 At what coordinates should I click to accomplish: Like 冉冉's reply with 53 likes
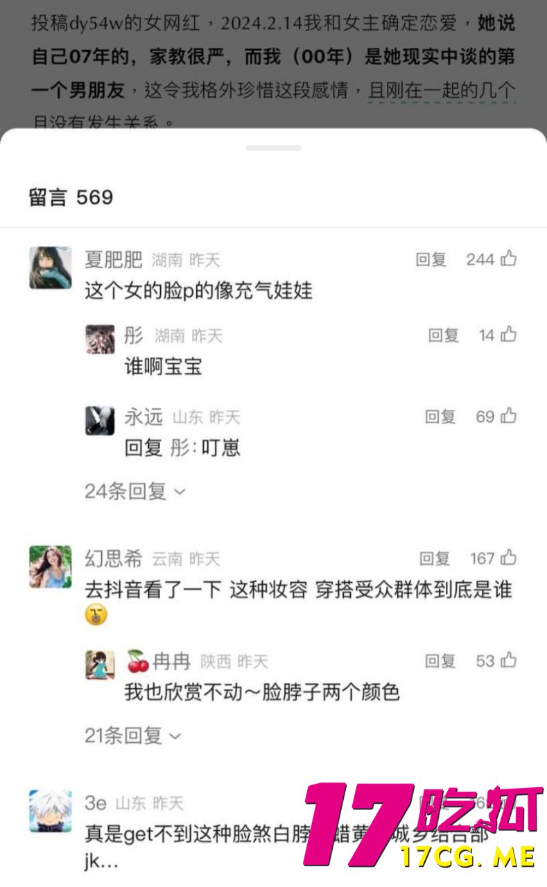coord(509,661)
